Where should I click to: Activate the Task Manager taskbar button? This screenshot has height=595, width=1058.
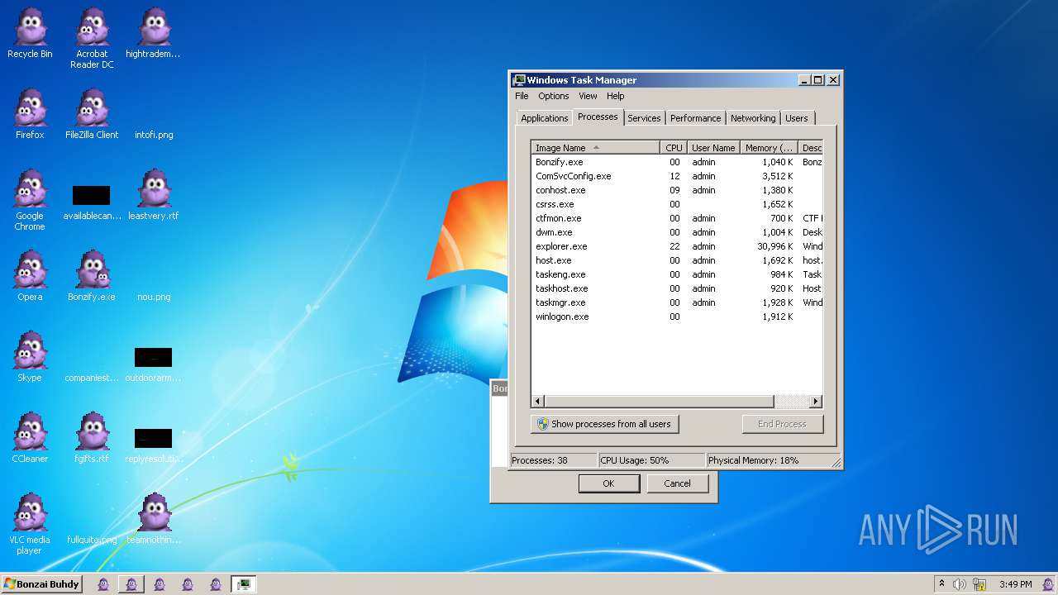[x=243, y=584]
